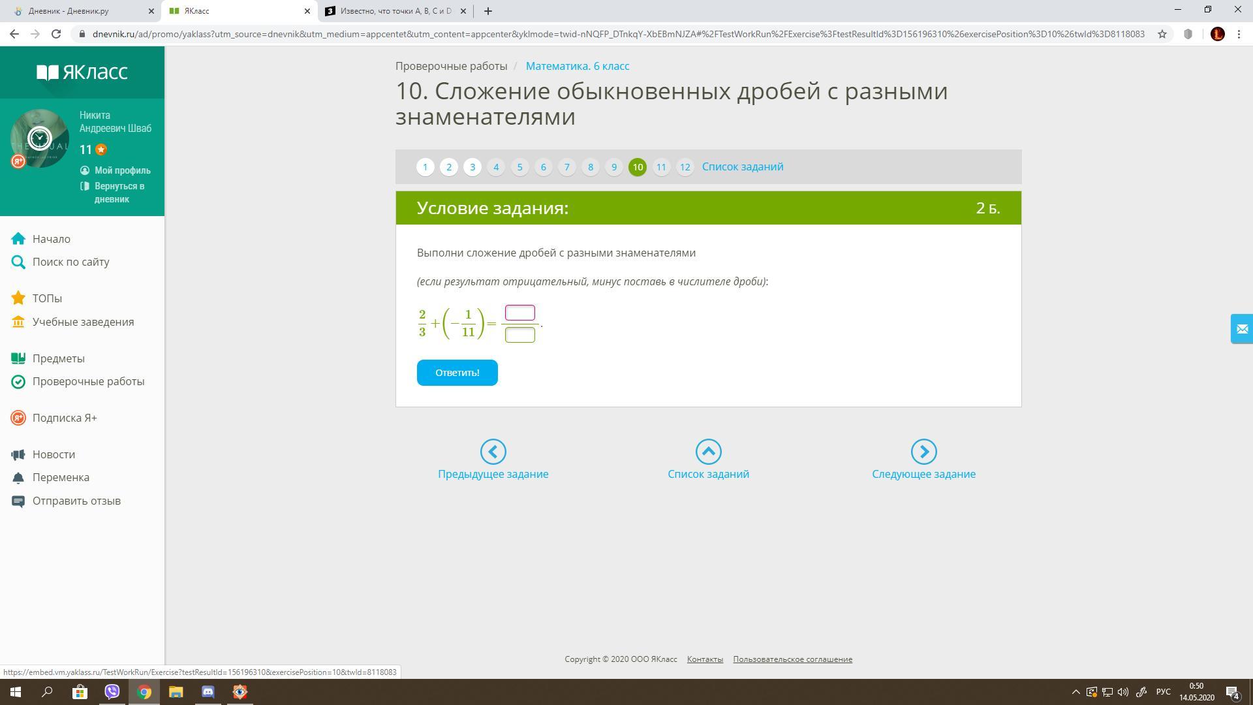Open task list up-arrow icon
1253x705 pixels.
click(708, 452)
